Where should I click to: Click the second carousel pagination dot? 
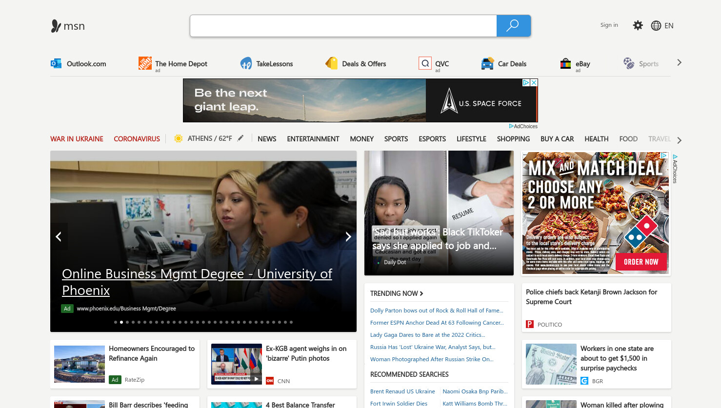pos(121,322)
